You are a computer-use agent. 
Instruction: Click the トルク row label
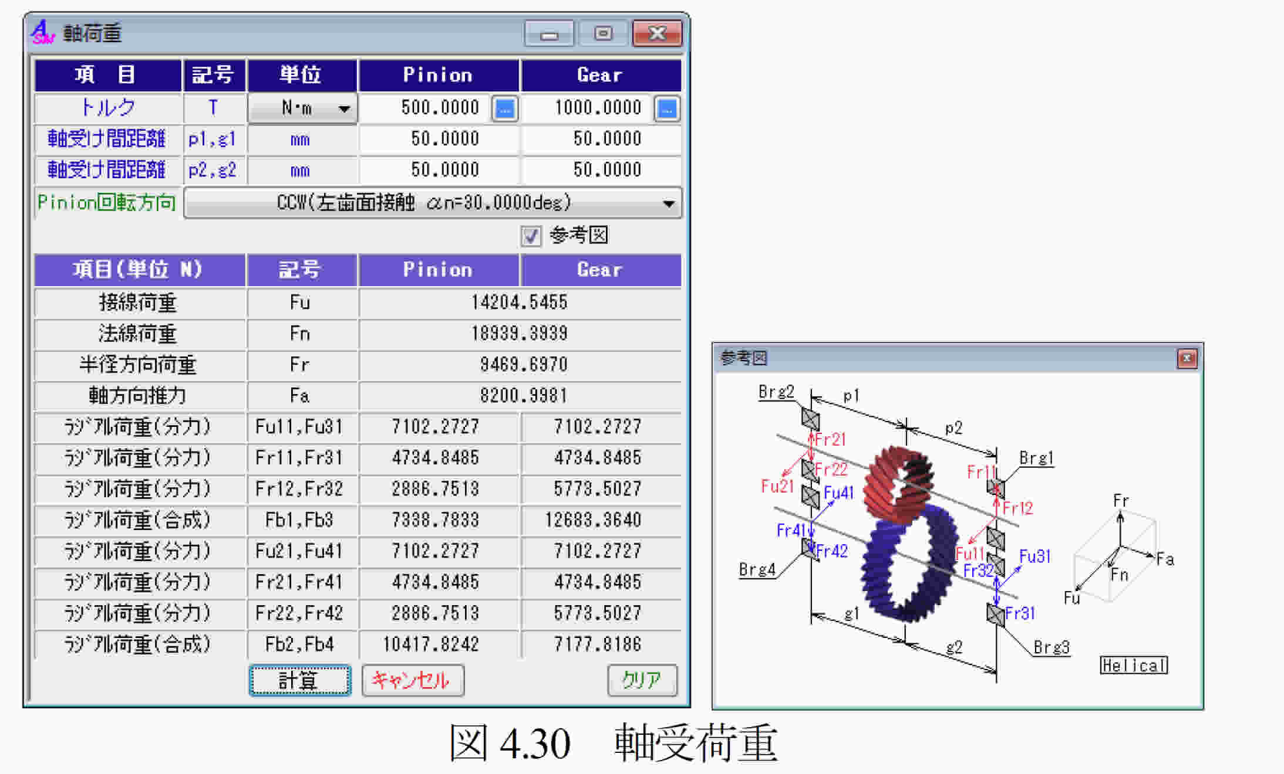(x=108, y=108)
